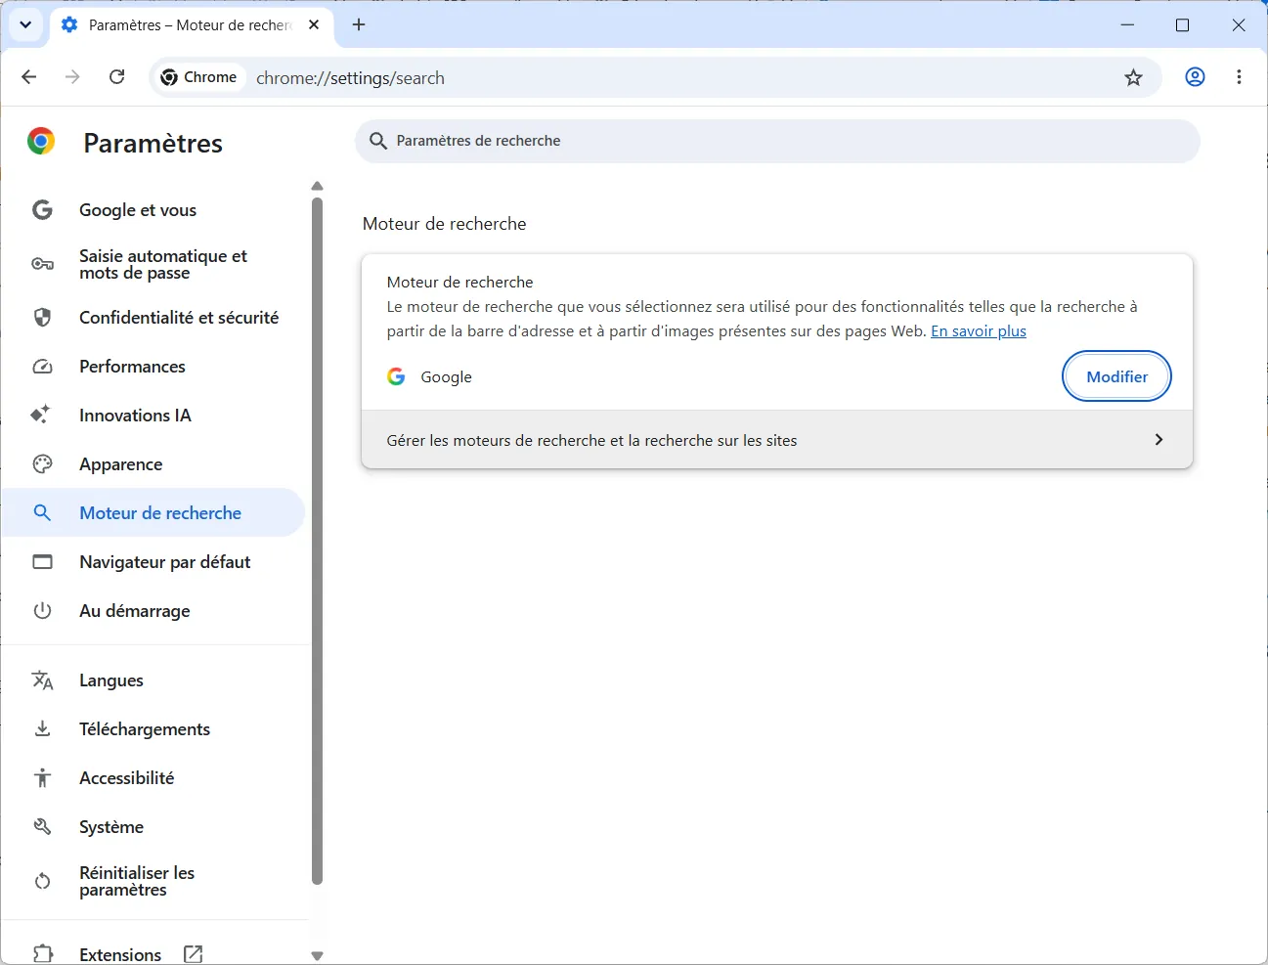Expand Gérer les moteurs de recherche chevron
1268x965 pixels.
coord(1159,440)
